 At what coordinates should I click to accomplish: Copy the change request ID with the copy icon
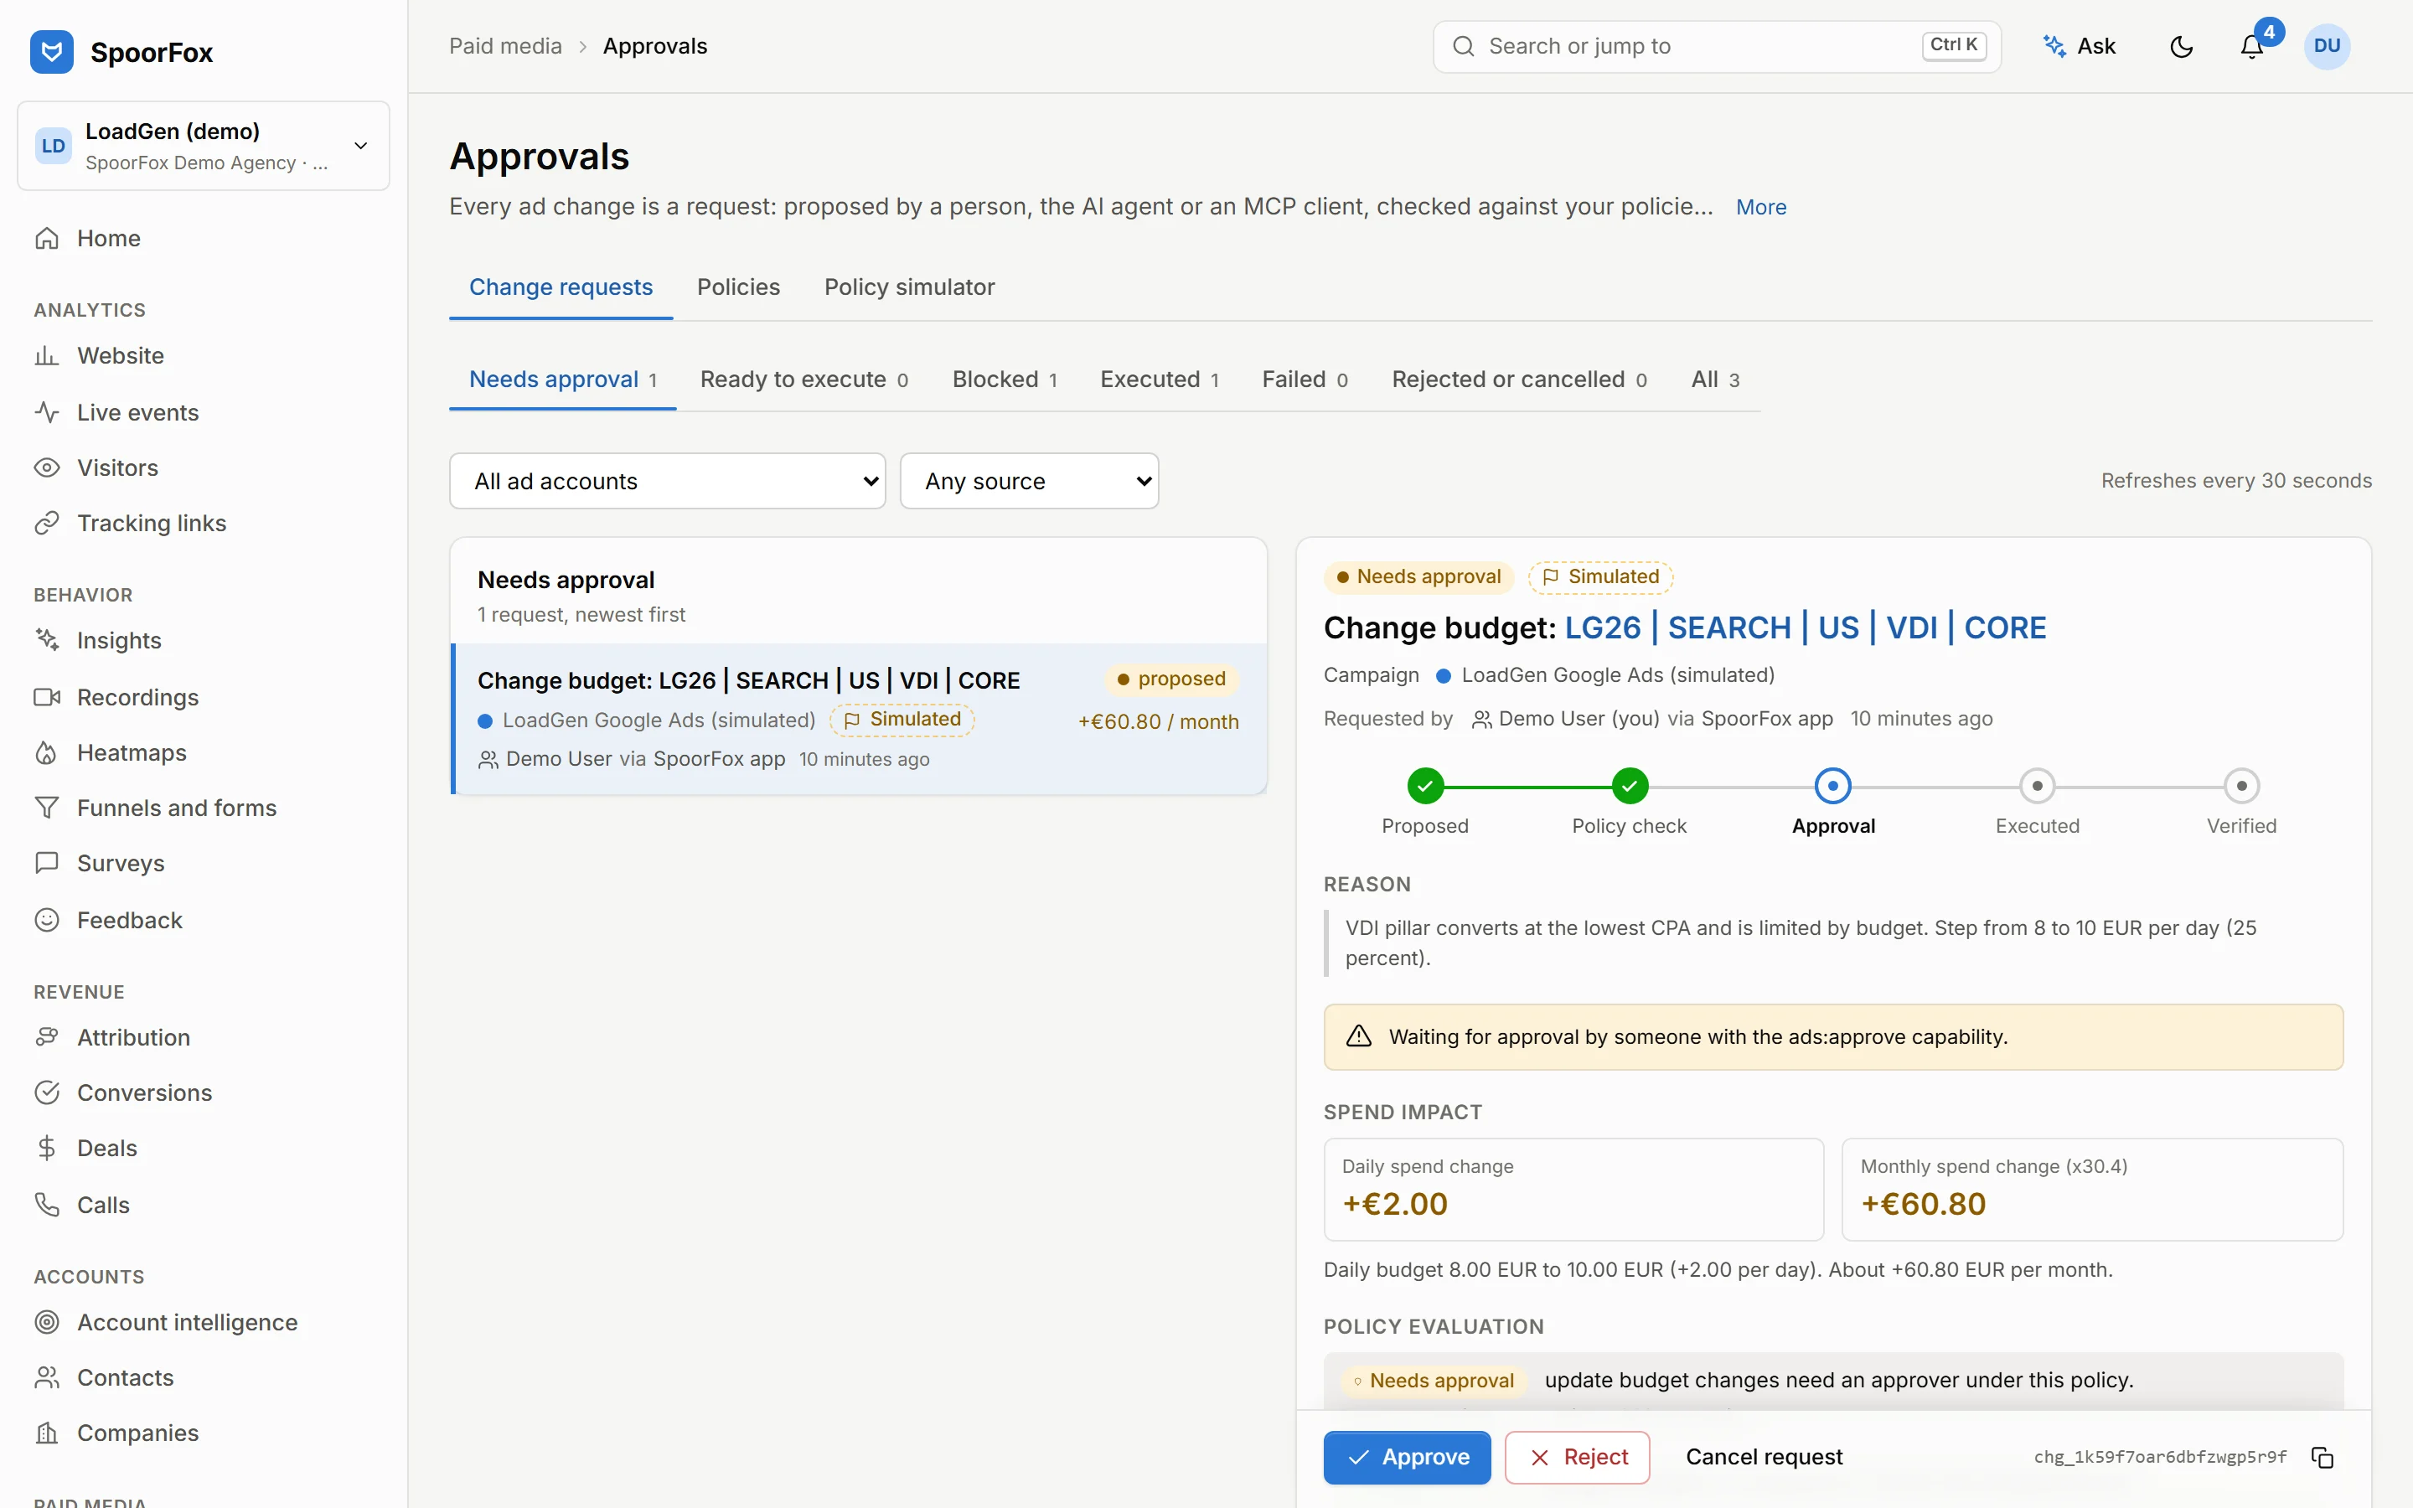coord(2323,1457)
